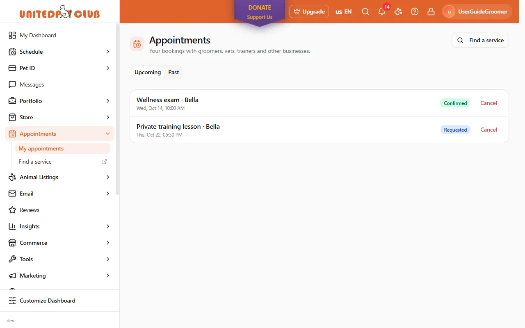
Task: Cancel the Wellness exam appointment
Action: click(x=488, y=103)
